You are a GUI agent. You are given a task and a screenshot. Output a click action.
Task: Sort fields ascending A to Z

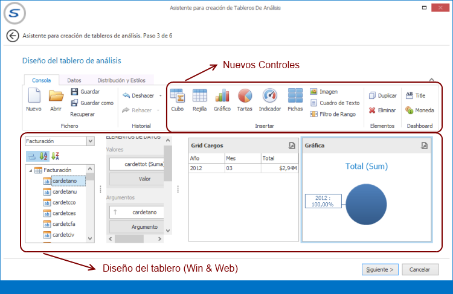43,156
